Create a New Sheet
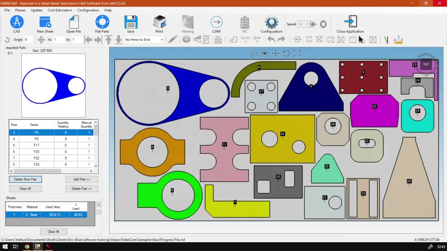The width and height of the screenshot is (447, 251). (x=45, y=23)
